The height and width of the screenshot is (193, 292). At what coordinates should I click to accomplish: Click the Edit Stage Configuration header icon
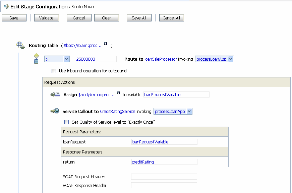tap(6, 6)
